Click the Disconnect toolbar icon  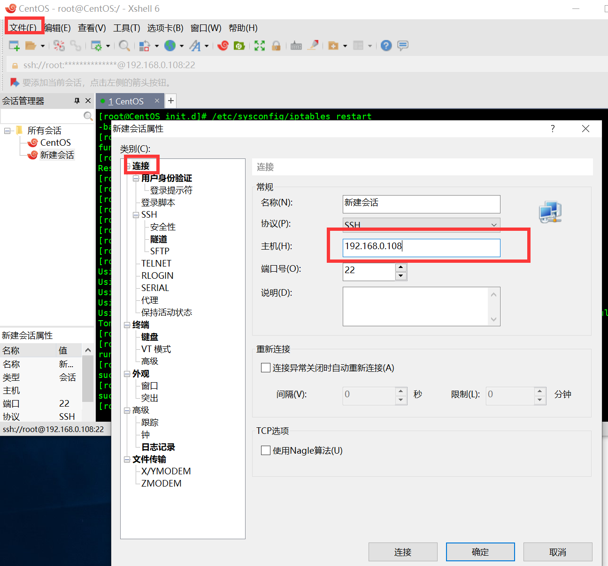(59, 46)
